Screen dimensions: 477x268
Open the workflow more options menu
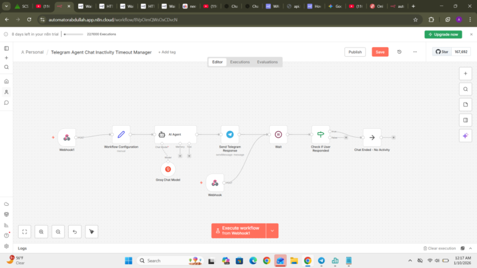point(415,52)
